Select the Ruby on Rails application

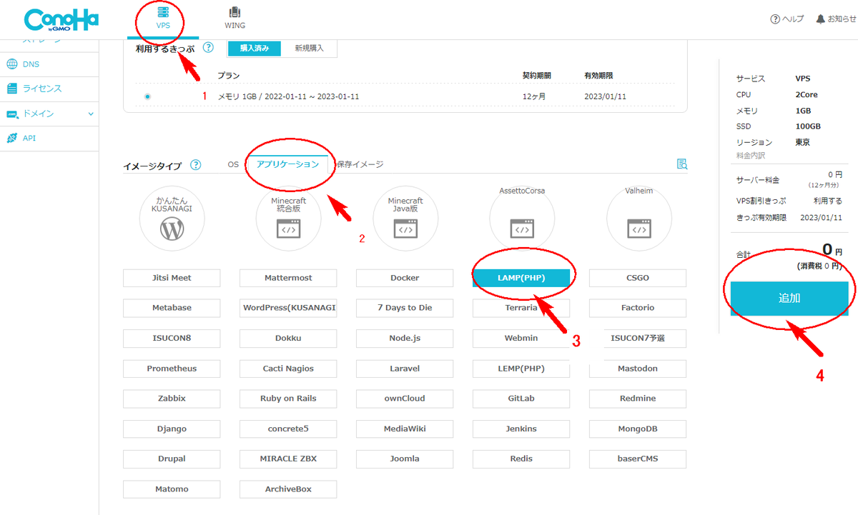pos(288,399)
